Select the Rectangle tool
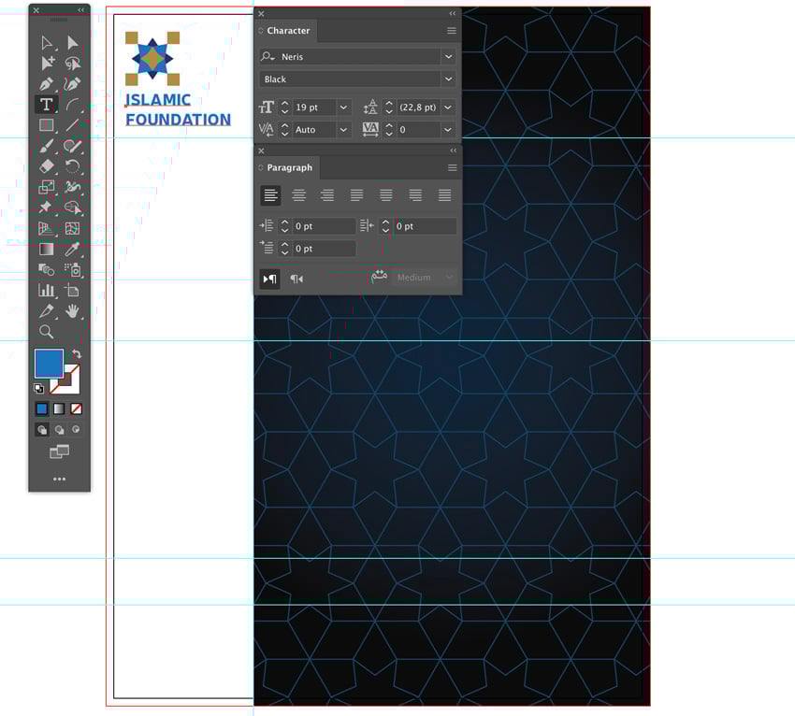The height and width of the screenshot is (716, 795). pyautogui.click(x=46, y=125)
